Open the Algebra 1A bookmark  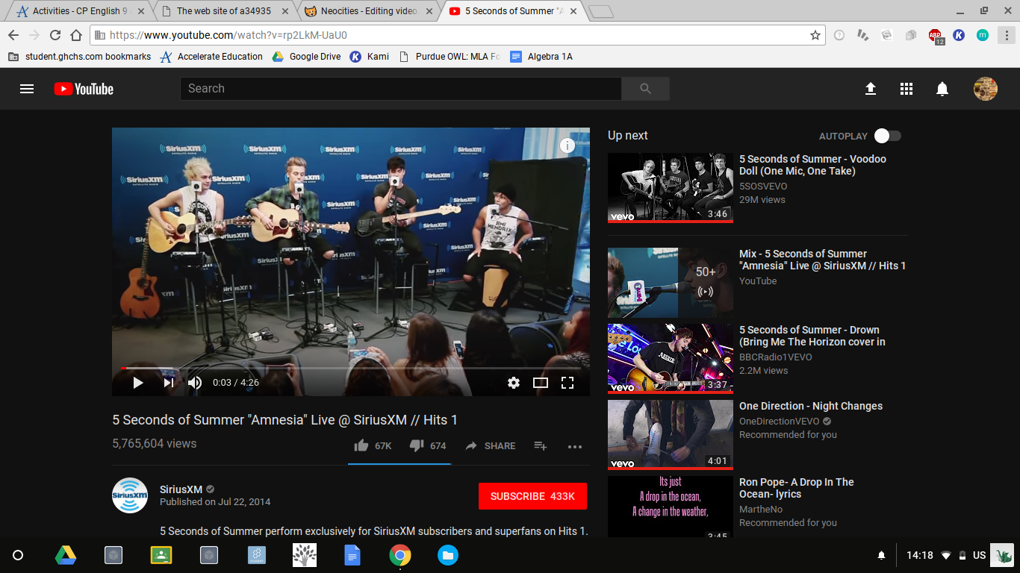tap(541, 57)
